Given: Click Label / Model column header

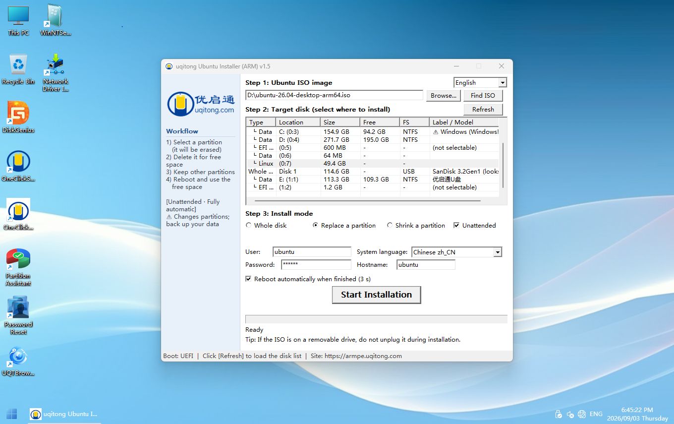Looking at the screenshot, I should pyautogui.click(x=464, y=122).
